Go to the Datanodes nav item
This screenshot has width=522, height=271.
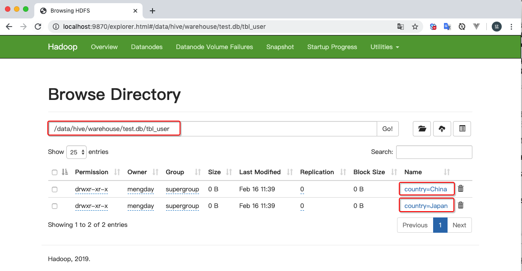coord(147,47)
